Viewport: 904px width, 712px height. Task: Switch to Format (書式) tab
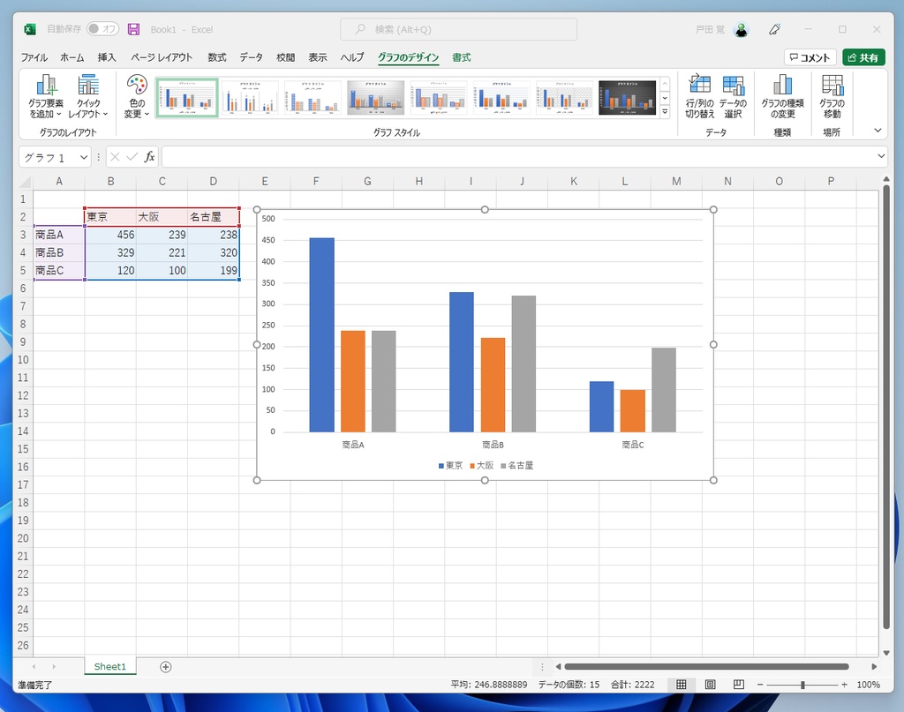[461, 57]
